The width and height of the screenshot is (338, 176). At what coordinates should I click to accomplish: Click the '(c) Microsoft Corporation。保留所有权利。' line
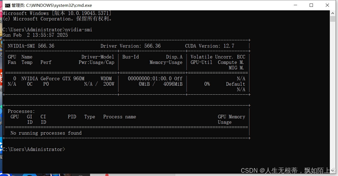pos(57,19)
